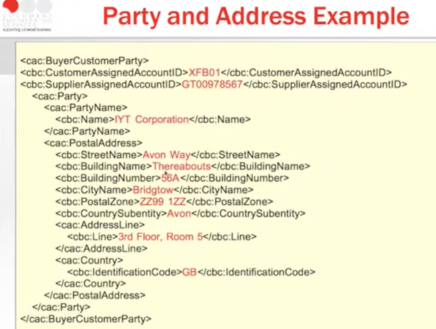The height and width of the screenshot is (329, 436).
Task: Click the Bridgtow city name value
Action: [x=153, y=190]
